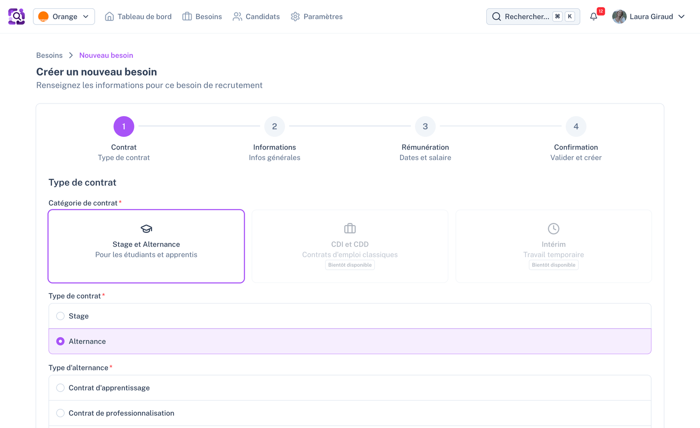
Task: Click the magnifying glass search icon
Action: [496, 17]
